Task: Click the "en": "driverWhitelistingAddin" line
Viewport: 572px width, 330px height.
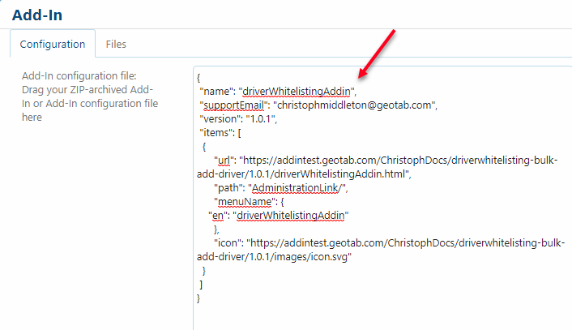Action: coord(279,216)
